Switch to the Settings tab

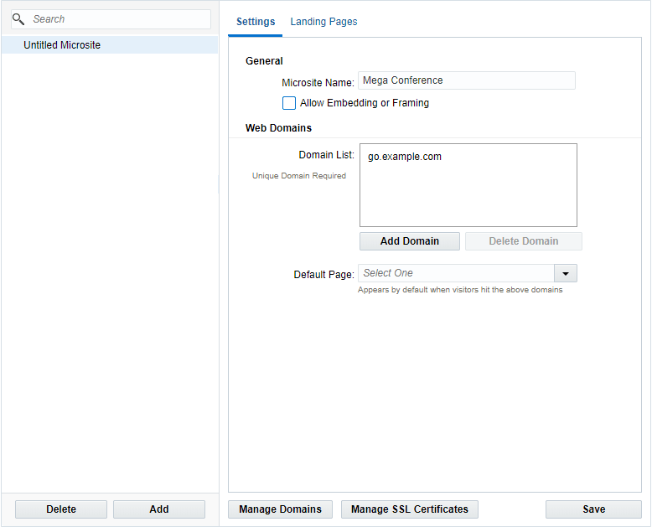[x=256, y=22]
